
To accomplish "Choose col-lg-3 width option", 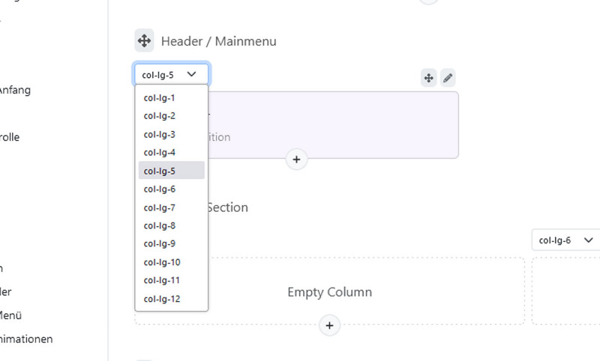I will coord(172,135).
